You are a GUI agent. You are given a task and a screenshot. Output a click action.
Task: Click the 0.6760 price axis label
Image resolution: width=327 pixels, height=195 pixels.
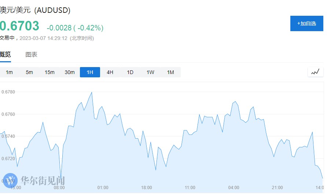pos(8,114)
